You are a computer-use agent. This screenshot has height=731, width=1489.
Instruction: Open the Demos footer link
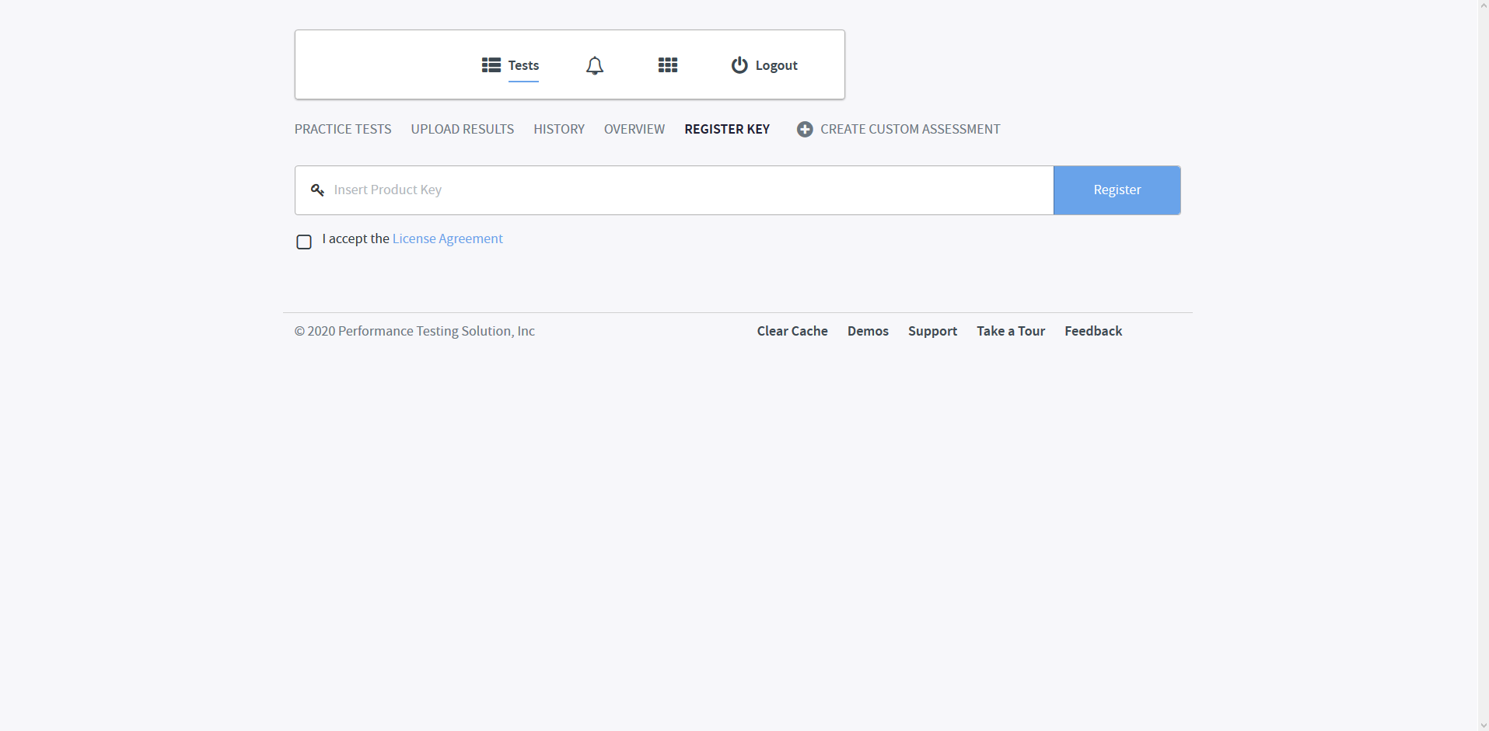click(x=868, y=331)
